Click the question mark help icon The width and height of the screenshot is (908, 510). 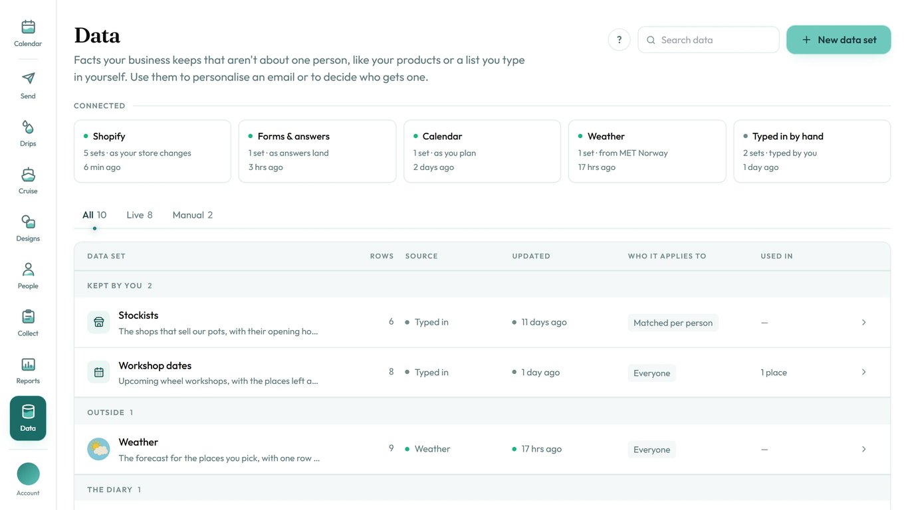(x=619, y=40)
